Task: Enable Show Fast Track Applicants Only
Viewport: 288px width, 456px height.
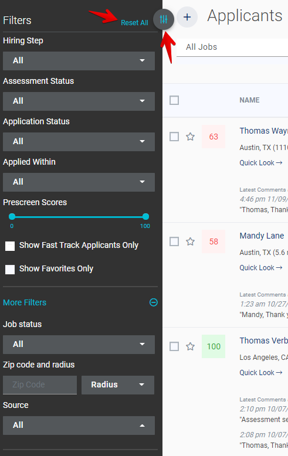Action: click(x=10, y=246)
